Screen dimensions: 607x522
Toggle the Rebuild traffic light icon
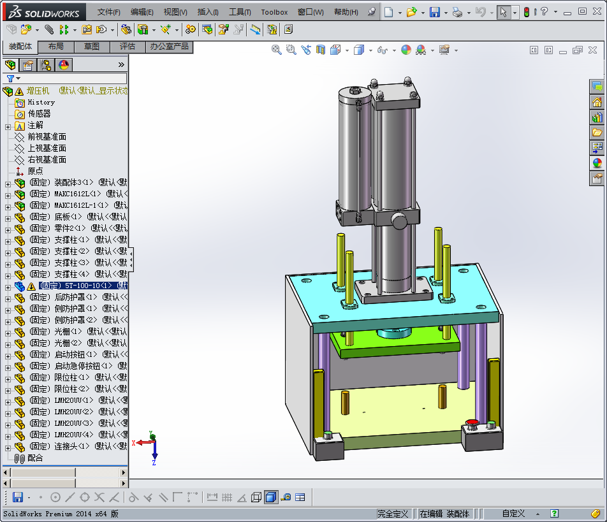coord(526,12)
